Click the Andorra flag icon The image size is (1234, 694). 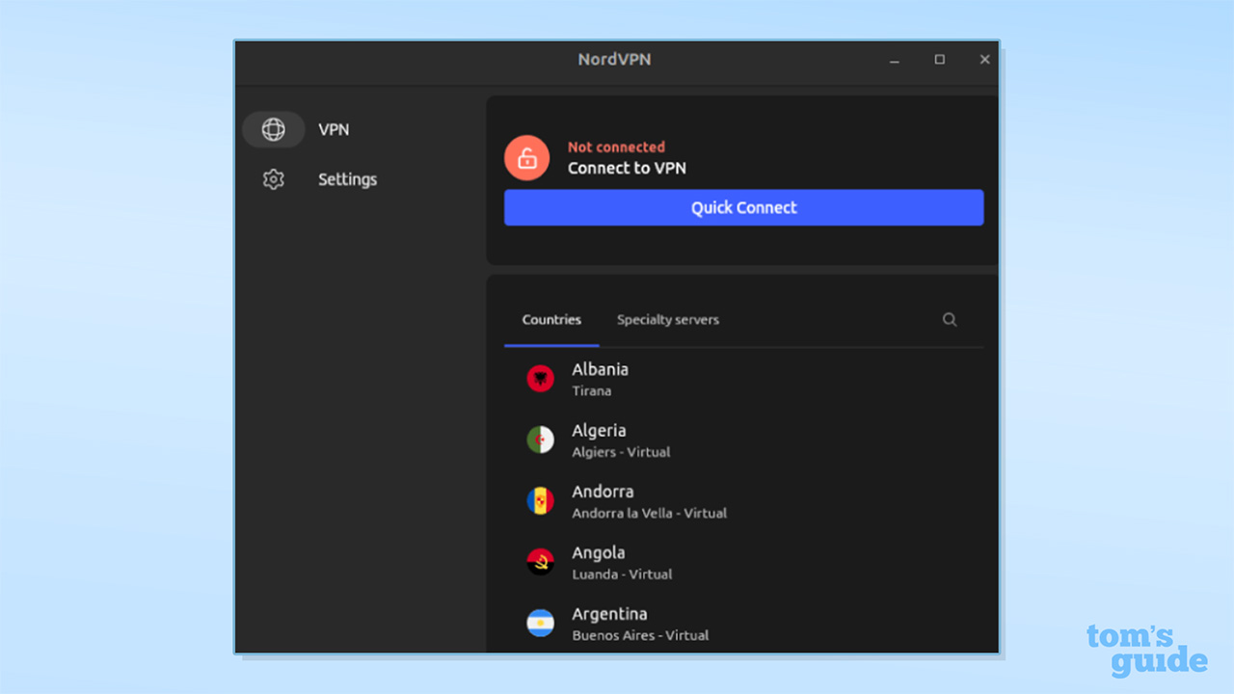(x=540, y=501)
